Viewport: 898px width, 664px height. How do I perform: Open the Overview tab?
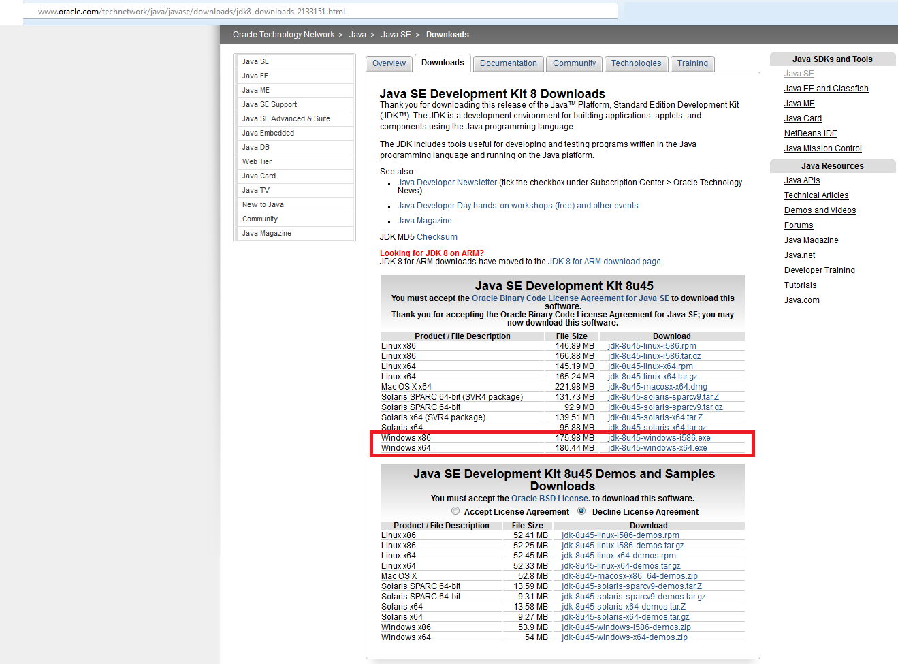coord(389,63)
